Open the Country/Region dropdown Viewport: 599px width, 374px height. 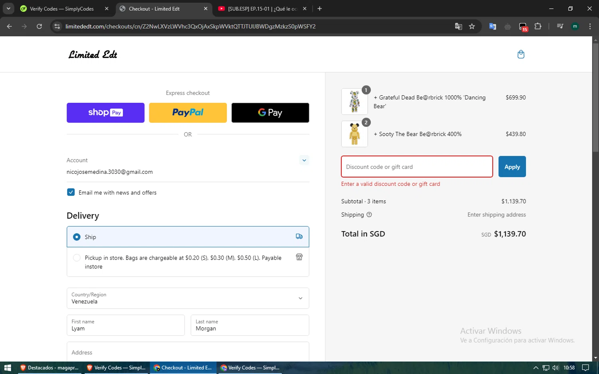(x=188, y=298)
